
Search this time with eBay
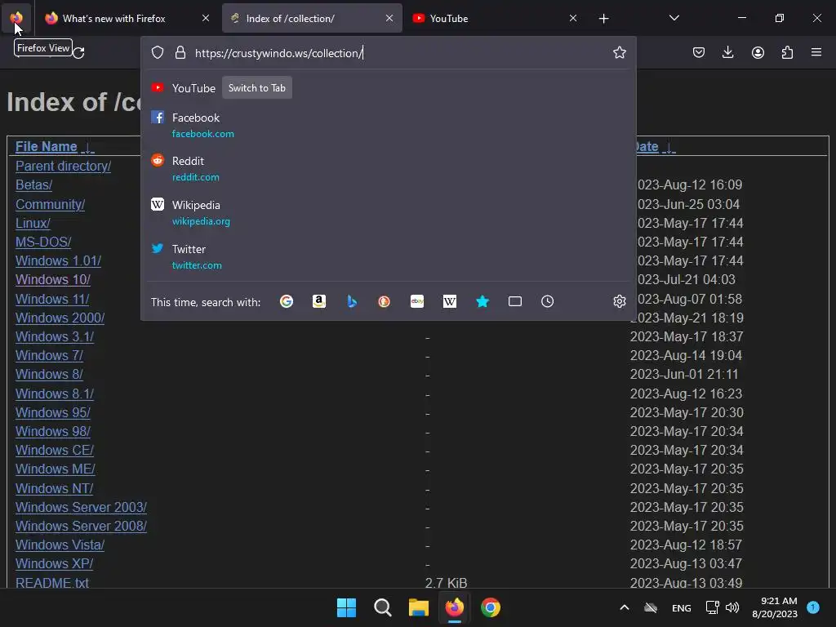click(x=417, y=301)
